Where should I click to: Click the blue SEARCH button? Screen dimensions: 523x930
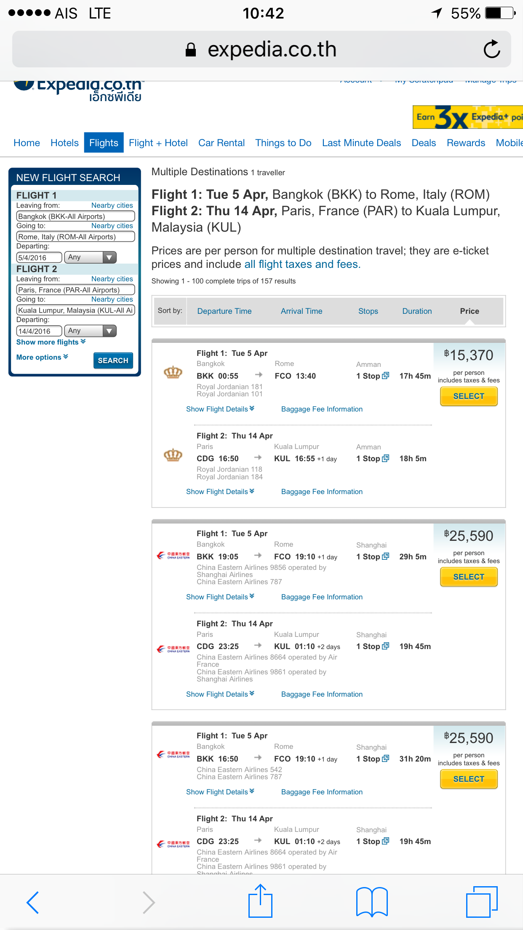(113, 361)
